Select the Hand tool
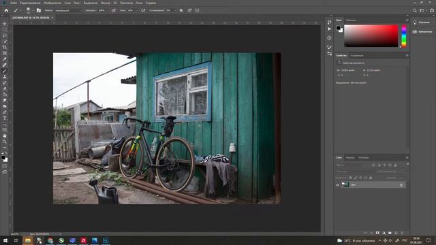The width and height of the screenshot is (436, 245). point(5,136)
